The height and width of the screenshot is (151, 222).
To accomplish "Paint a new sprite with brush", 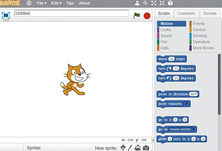I will (130, 147).
